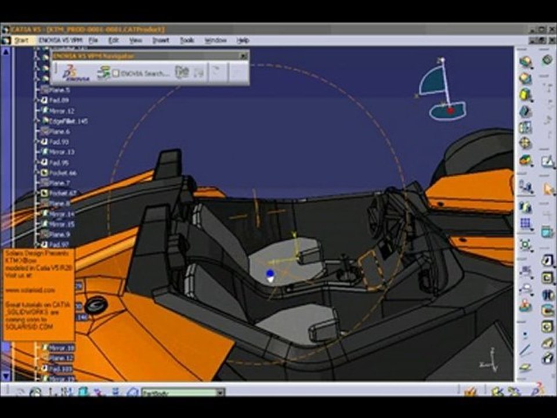The width and height of the screenshot is (557, 418).
Task: Select Plane.7 in the tree
Action: tap(55, 183)
